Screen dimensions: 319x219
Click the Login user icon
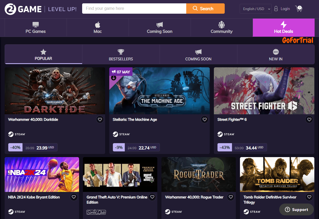(276, 9)
